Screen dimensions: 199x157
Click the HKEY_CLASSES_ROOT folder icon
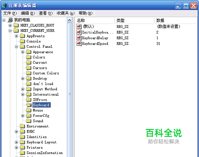tap(16, 25)
